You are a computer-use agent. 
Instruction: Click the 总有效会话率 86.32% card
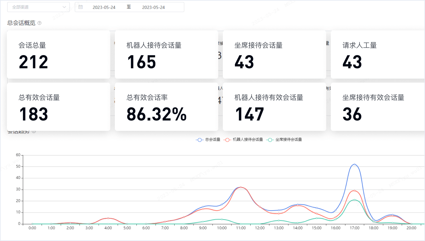167,107
